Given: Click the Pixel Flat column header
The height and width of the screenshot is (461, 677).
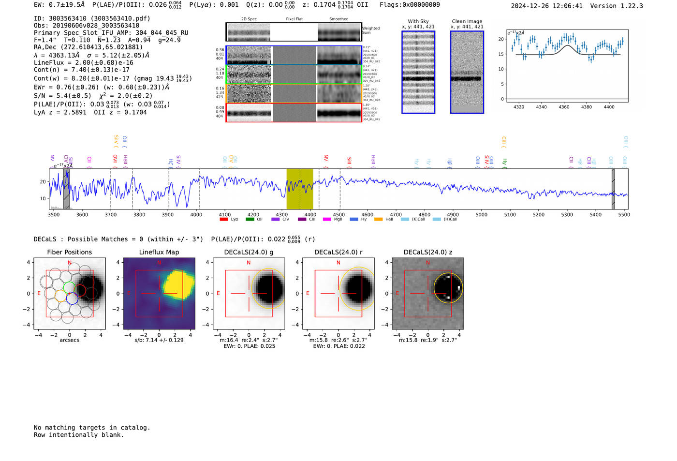Looking at the screenshot, I should point(294,19).
